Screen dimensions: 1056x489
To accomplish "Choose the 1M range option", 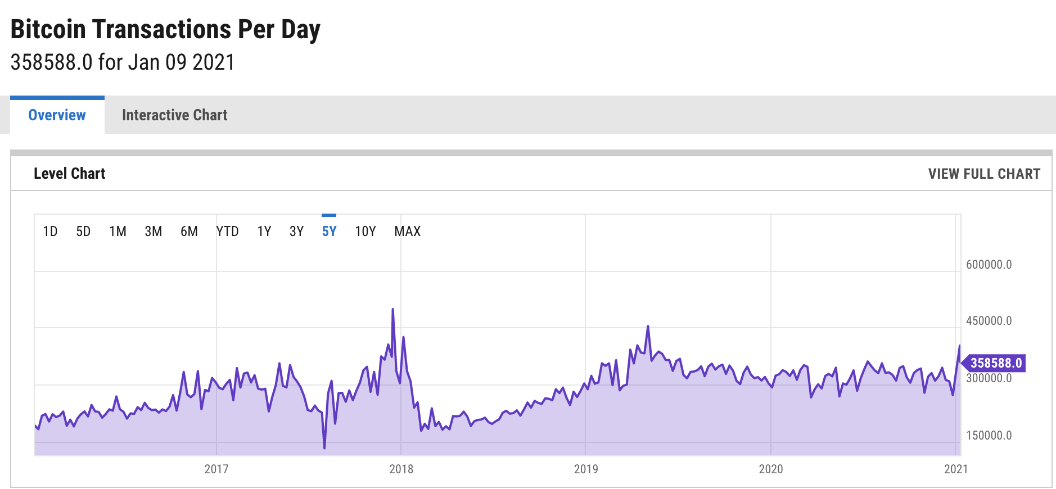I will [x=118, y=231].
